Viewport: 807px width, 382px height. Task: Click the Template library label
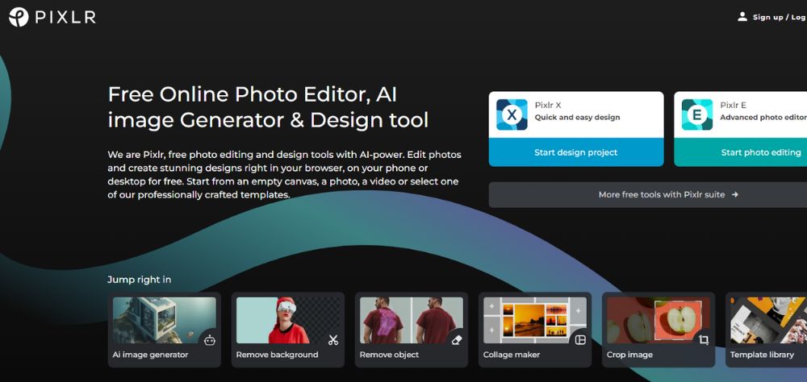[762, 355]
